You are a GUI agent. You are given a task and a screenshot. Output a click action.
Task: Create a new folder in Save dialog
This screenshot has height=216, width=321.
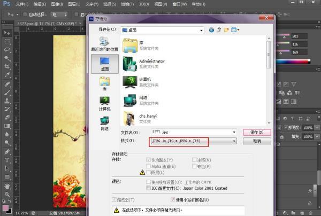pos(226,30)
